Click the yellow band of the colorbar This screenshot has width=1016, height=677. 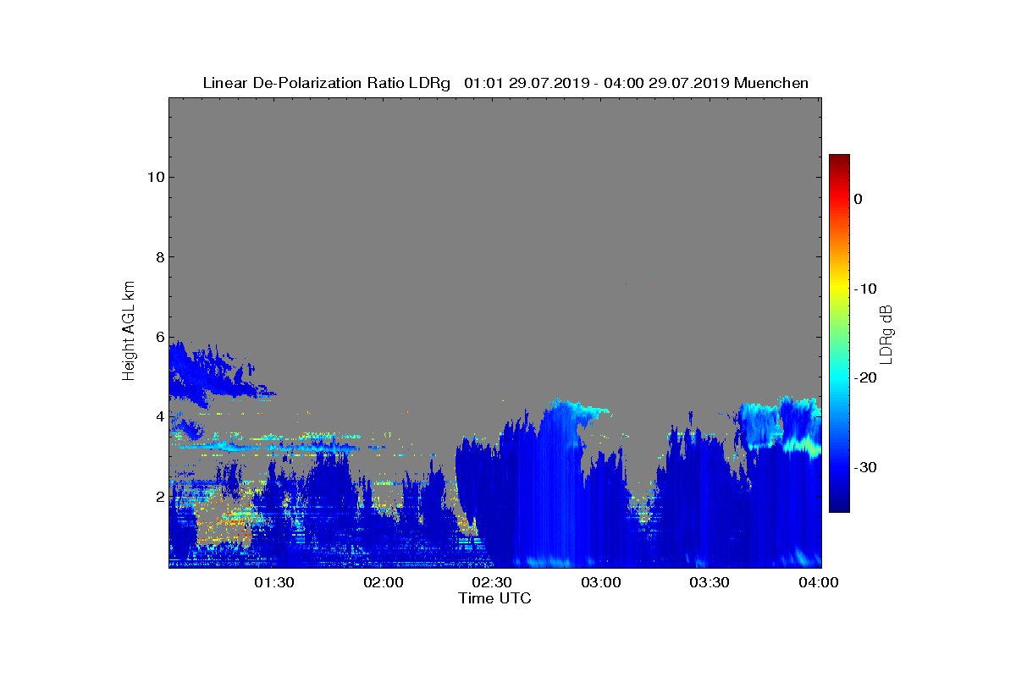pyautogui.click(x=839, y=289)
